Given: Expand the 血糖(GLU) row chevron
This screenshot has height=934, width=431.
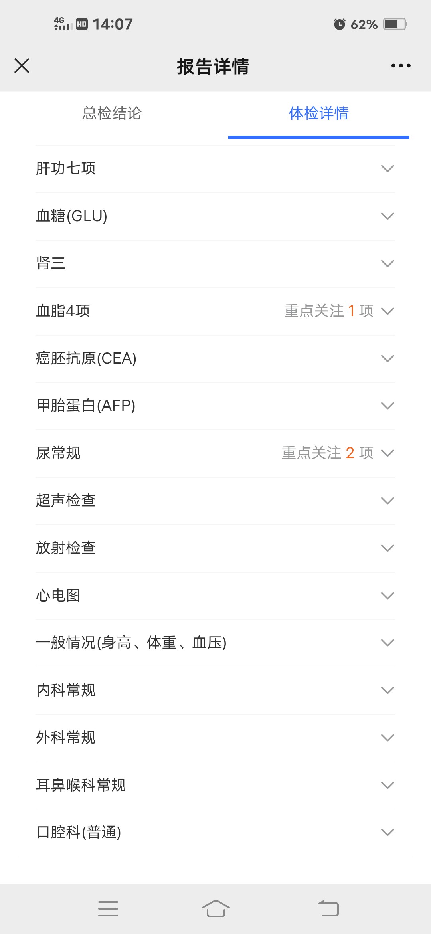Looking at the screenshot, I should pos(388,216).
